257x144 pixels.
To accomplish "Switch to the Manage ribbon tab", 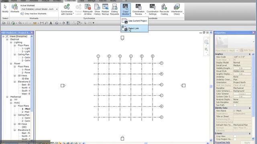I will (x=92, y=1).
